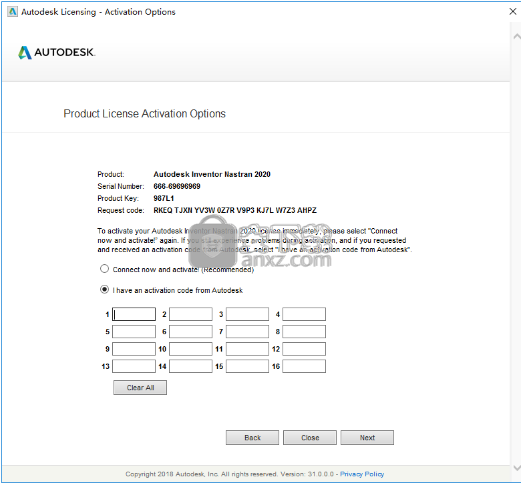Select Connect now and activate option
521x485 pixels.
[104, 269]
